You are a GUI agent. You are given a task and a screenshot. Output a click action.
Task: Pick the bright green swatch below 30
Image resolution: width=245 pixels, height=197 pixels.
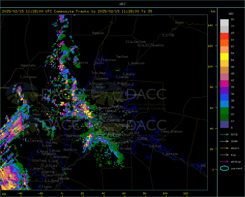[x=224, y=111]
